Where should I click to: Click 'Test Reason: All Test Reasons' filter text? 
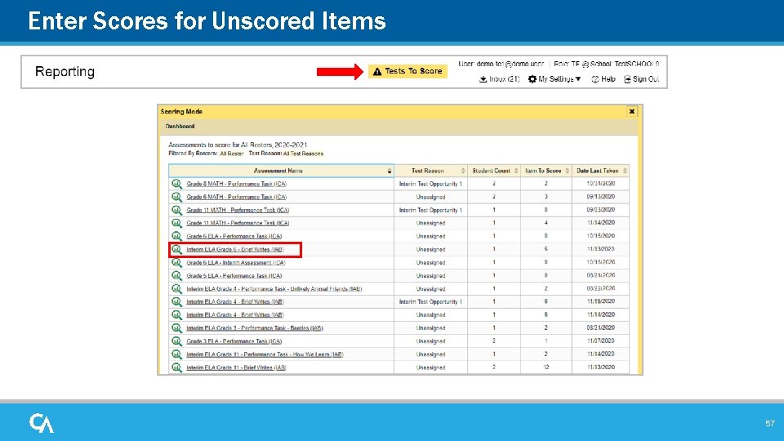point(286,154)
